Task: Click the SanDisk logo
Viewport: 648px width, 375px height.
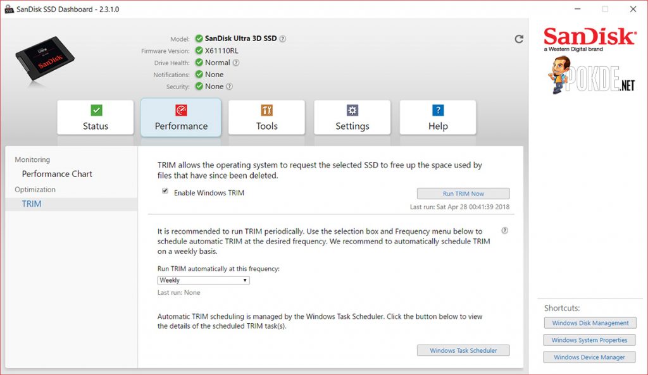Action: point(590,39)
